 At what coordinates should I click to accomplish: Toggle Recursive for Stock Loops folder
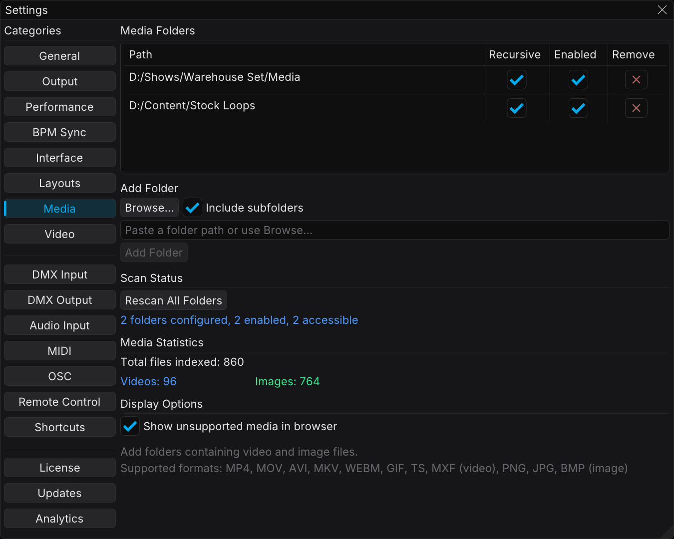(517, 108)
